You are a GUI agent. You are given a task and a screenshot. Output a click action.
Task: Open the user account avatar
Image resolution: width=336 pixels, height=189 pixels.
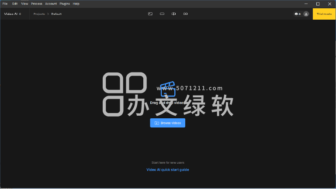[x=306, y=14]
